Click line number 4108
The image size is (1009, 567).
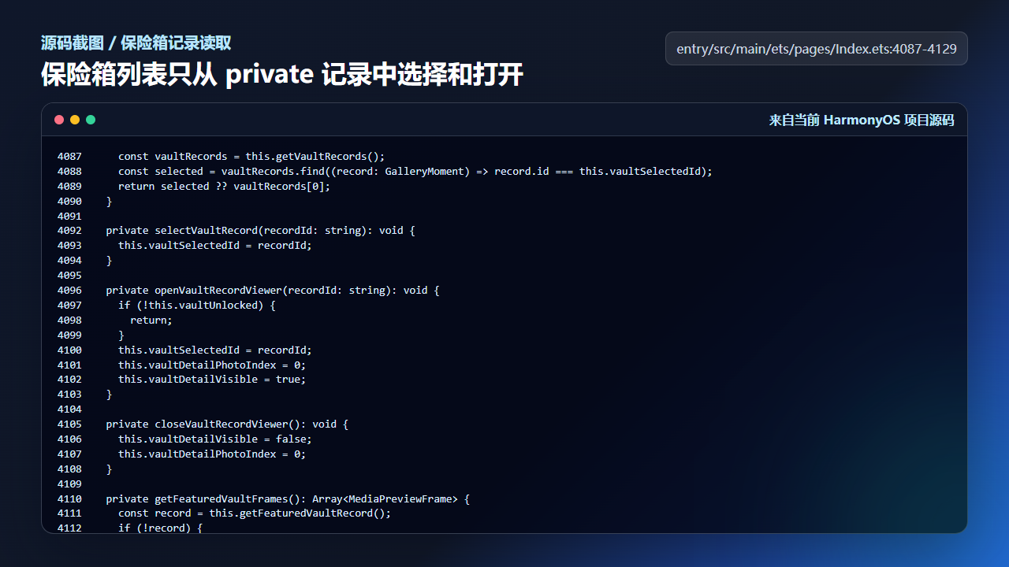pos(69,469)
